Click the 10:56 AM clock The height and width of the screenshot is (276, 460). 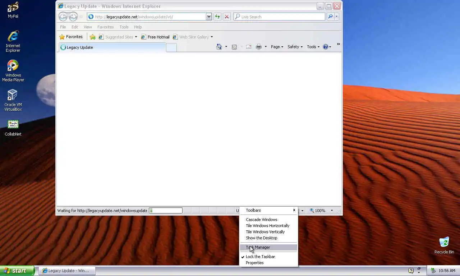447,271
